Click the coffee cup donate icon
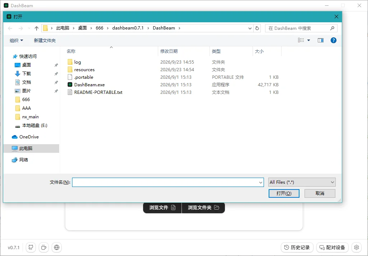 click(x=44, y=247)
